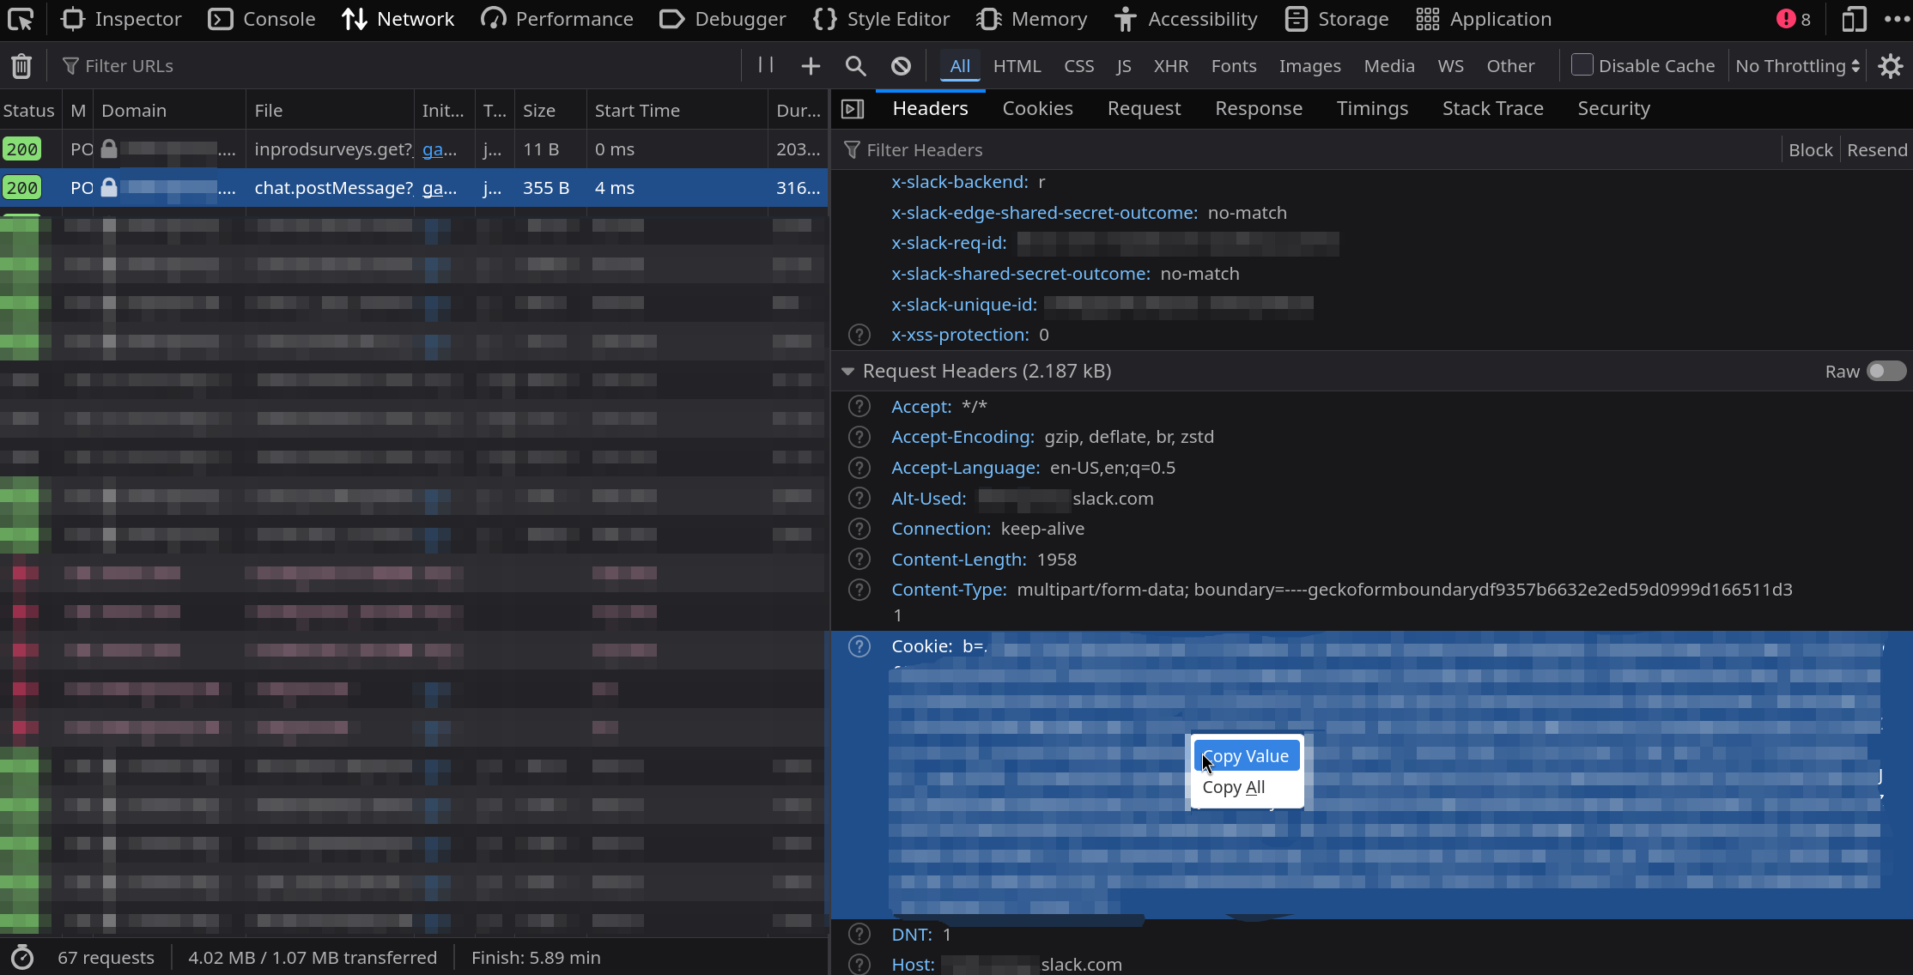The width and height of the screenshot is (1913, 975).
Task: Filter requests by JS type
Action: (1123, 66)
